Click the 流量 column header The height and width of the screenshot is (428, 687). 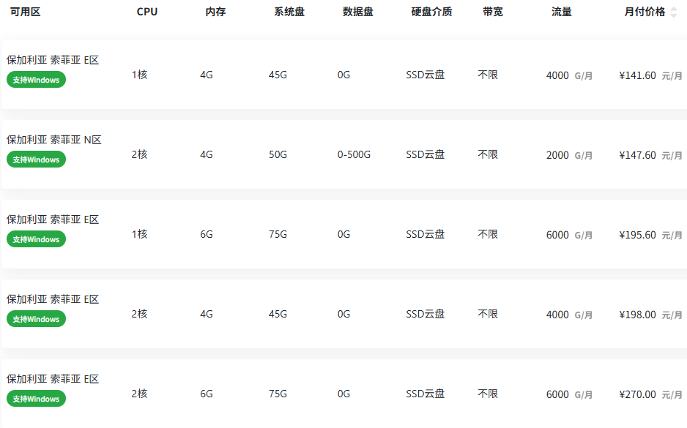pos(562,12)
